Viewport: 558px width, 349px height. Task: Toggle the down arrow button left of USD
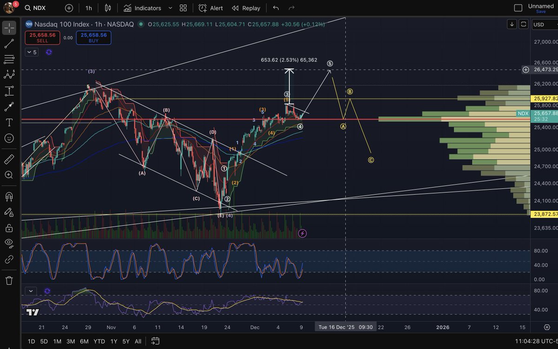click(x=512, y=24)
